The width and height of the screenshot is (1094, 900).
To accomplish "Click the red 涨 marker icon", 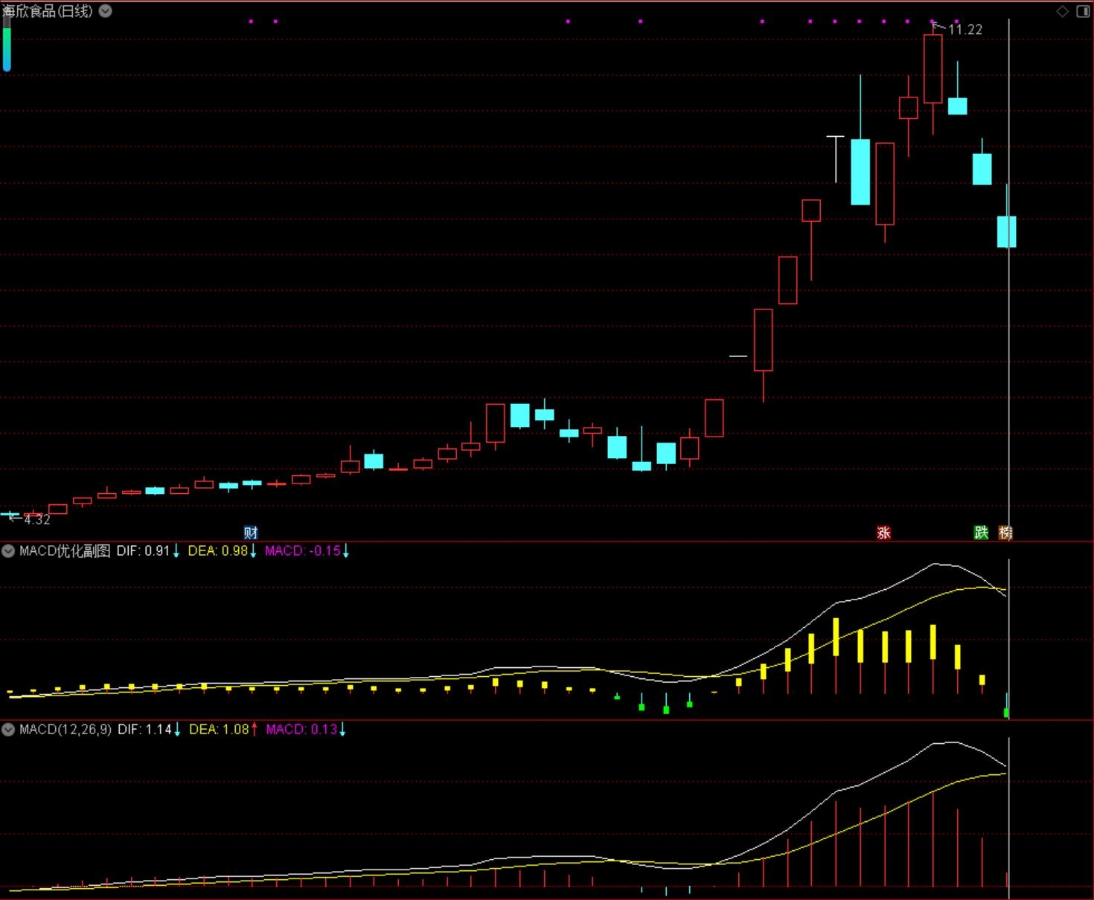I will click(883, 533).
